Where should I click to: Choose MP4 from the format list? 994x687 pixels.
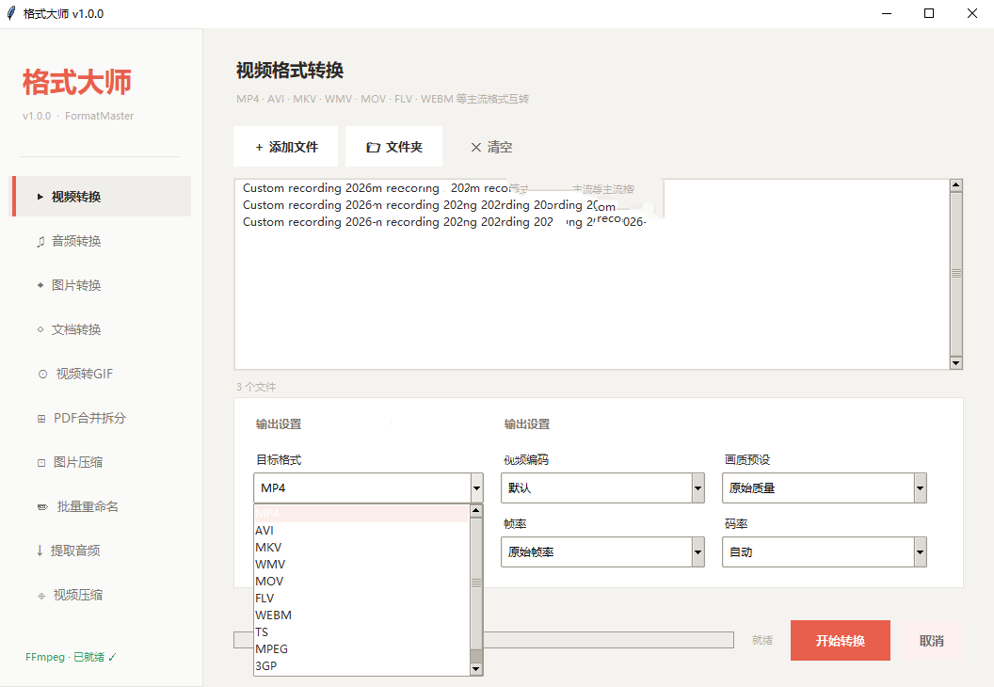tap(361, 513)
